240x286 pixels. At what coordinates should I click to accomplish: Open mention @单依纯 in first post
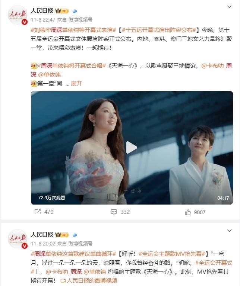tap(49, 75)
